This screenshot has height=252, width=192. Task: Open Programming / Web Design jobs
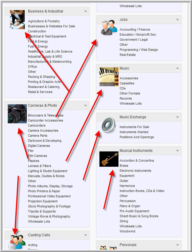(x=139, y=50)
